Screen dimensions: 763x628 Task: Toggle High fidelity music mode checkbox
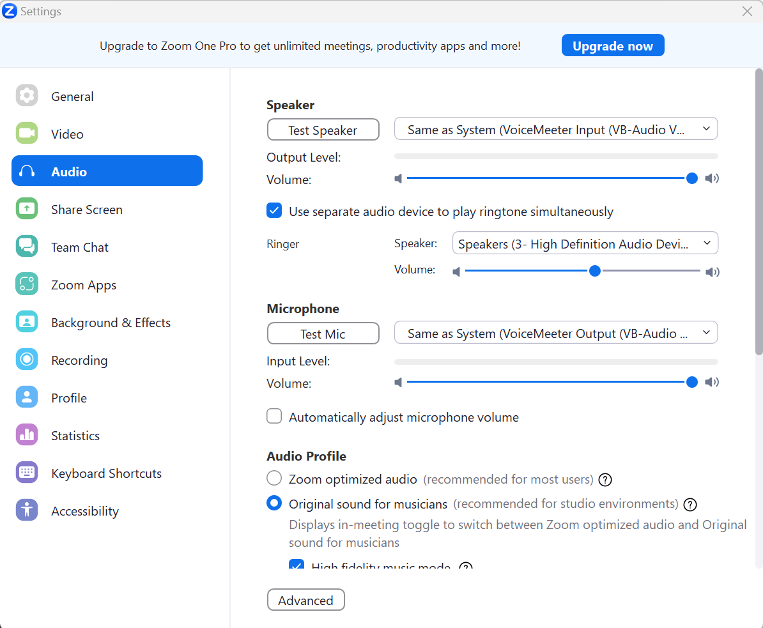[297, 565]
